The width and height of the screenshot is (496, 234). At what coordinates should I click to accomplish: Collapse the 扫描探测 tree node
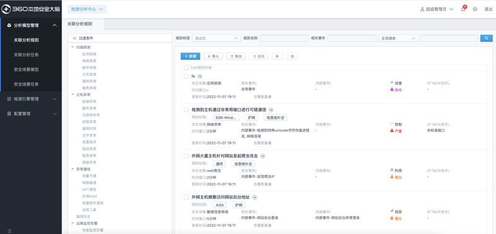tap(73, 48)
